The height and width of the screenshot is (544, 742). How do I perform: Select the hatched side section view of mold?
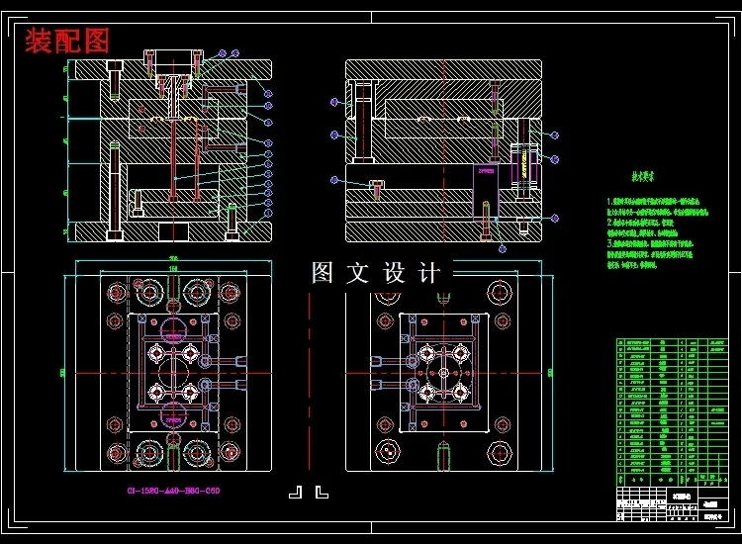444,151
